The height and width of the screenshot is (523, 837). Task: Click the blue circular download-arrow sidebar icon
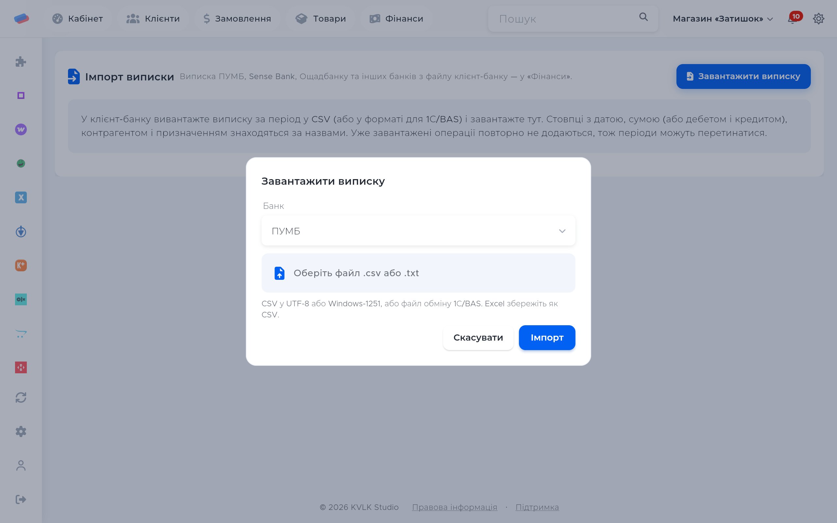21,231
